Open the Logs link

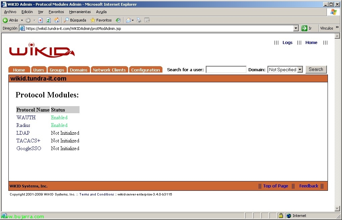click(288, 43)
